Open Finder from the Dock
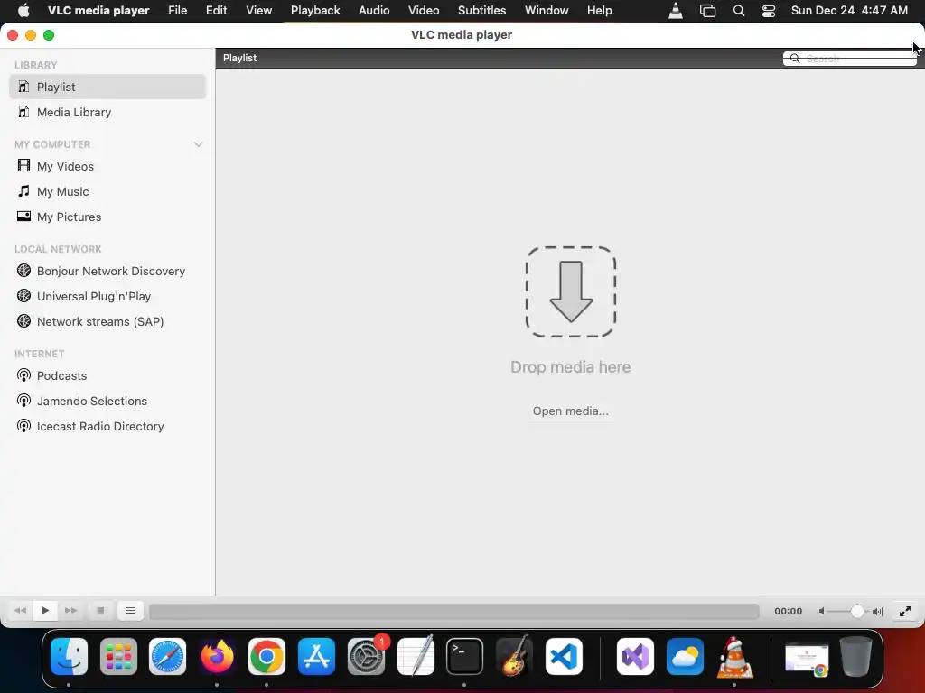Image resolution: width=925 pixels, height=693 pixels. (x=69, y=657)
